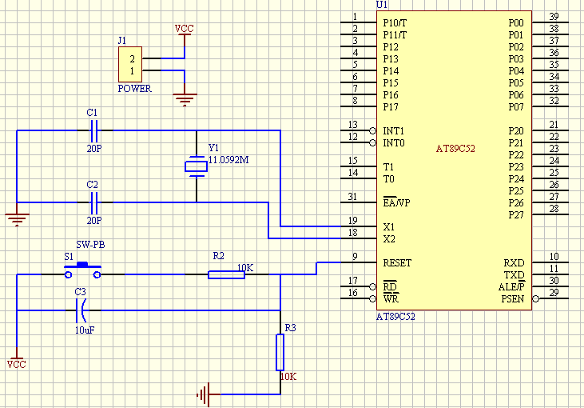This screenshot has height=408, width=584.
Task: Click the PSEN pin label on chip
Action: coord(512,298)
